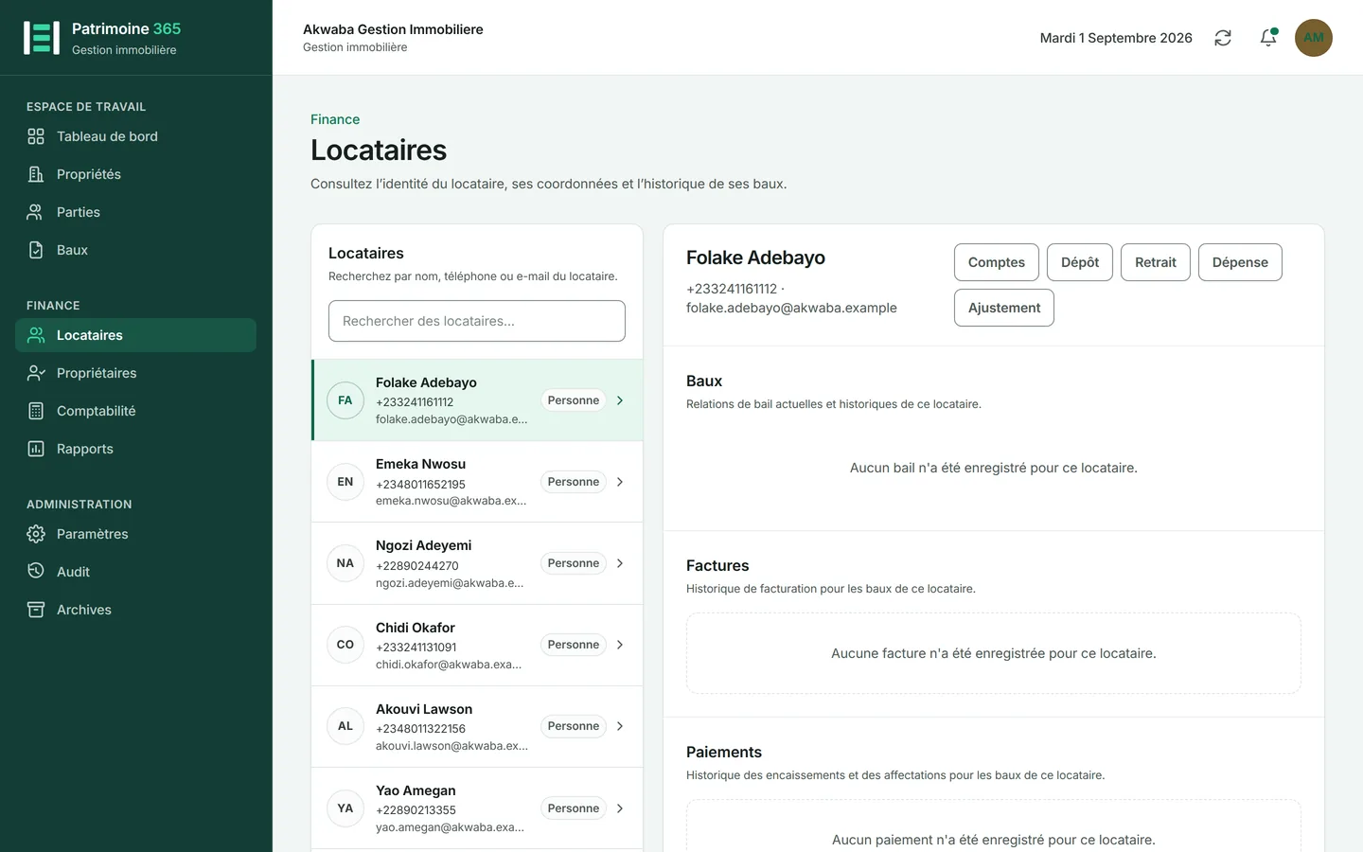Expand Emeka Nwosu row chevron
The width and height of the screenshot is (1363, 852).
point(620,482)
